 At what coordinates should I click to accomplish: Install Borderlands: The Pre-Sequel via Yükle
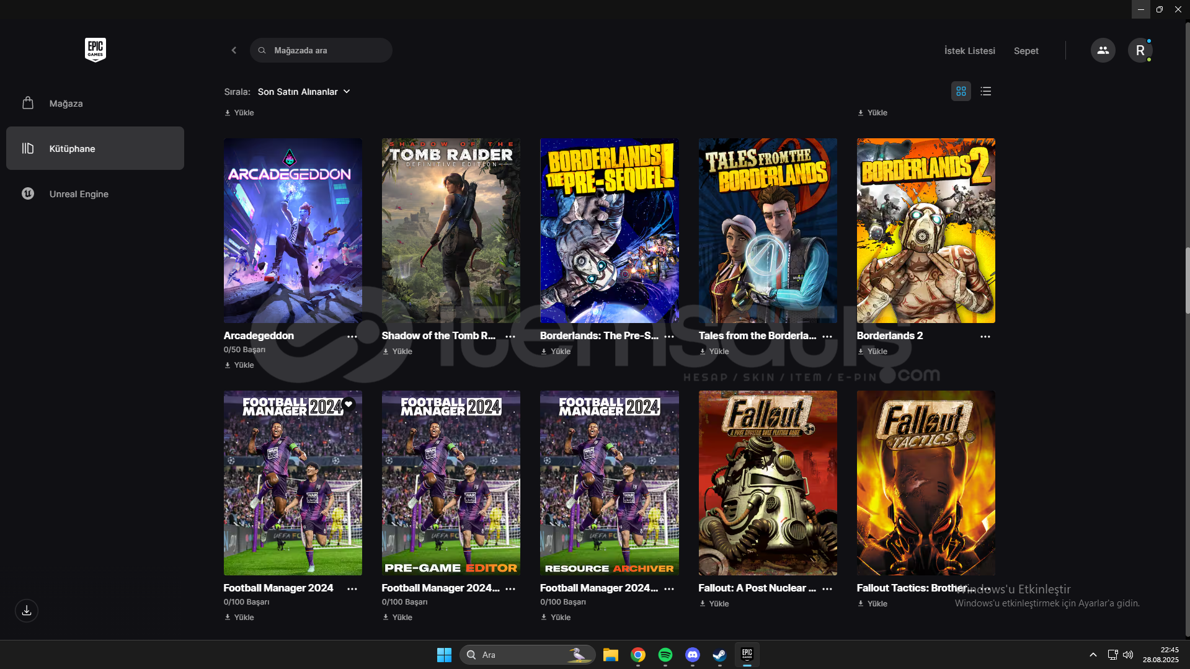556,352
